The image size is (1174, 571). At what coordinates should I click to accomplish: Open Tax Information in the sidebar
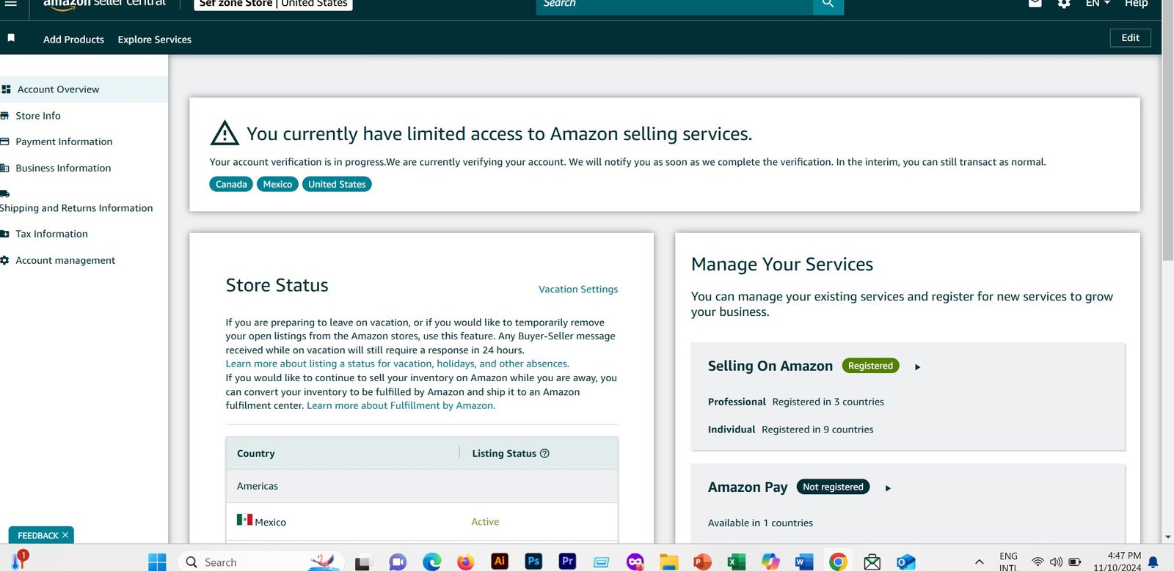pyautogui.click(x=51, y=234)
